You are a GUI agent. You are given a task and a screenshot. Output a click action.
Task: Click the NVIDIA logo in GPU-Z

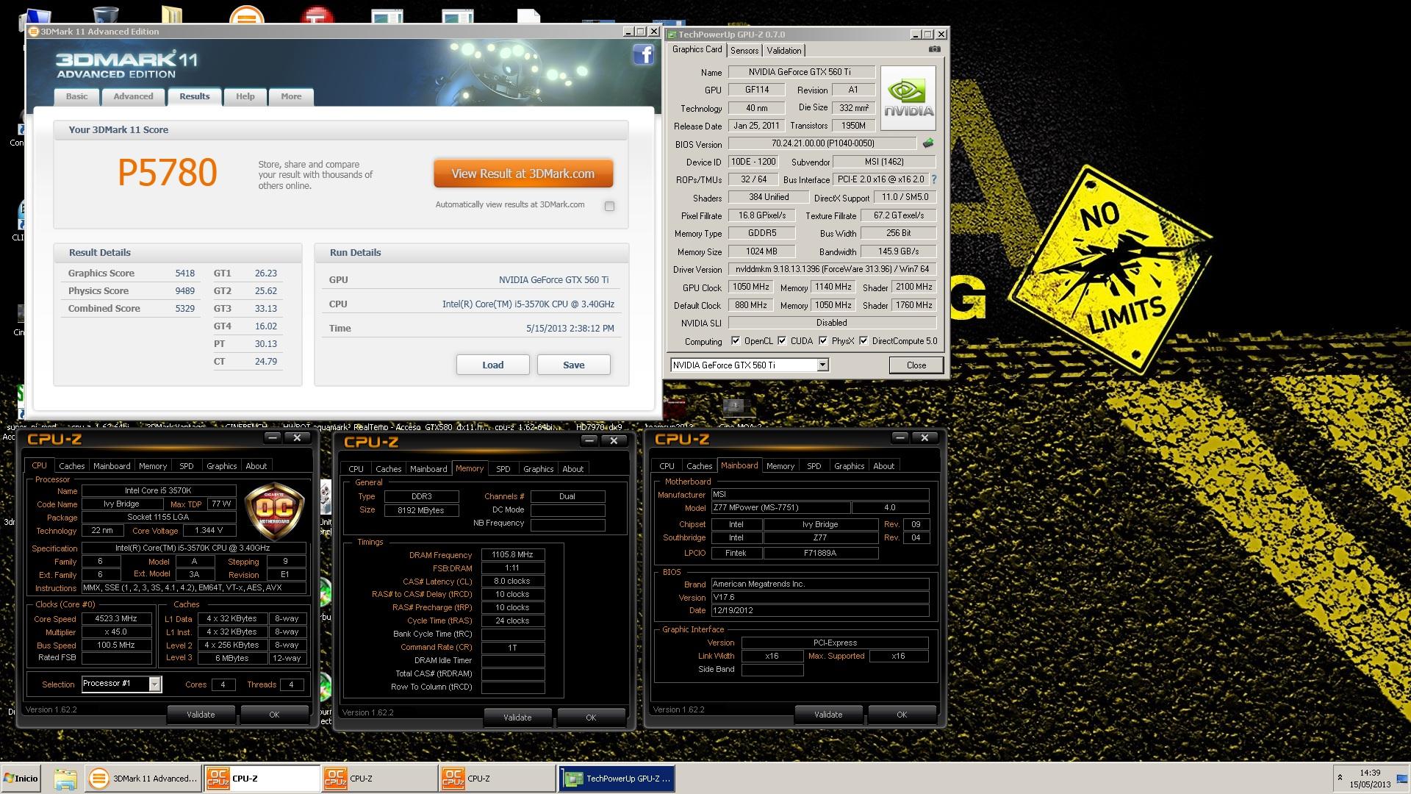pyautogui.click(x=908, y=99)
